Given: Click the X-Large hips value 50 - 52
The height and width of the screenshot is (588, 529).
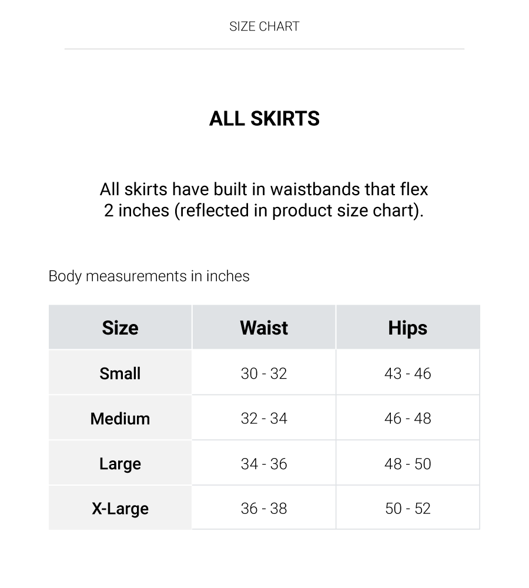Looking at the screenshot, I should pyautogui.click(x=407, y=509).
